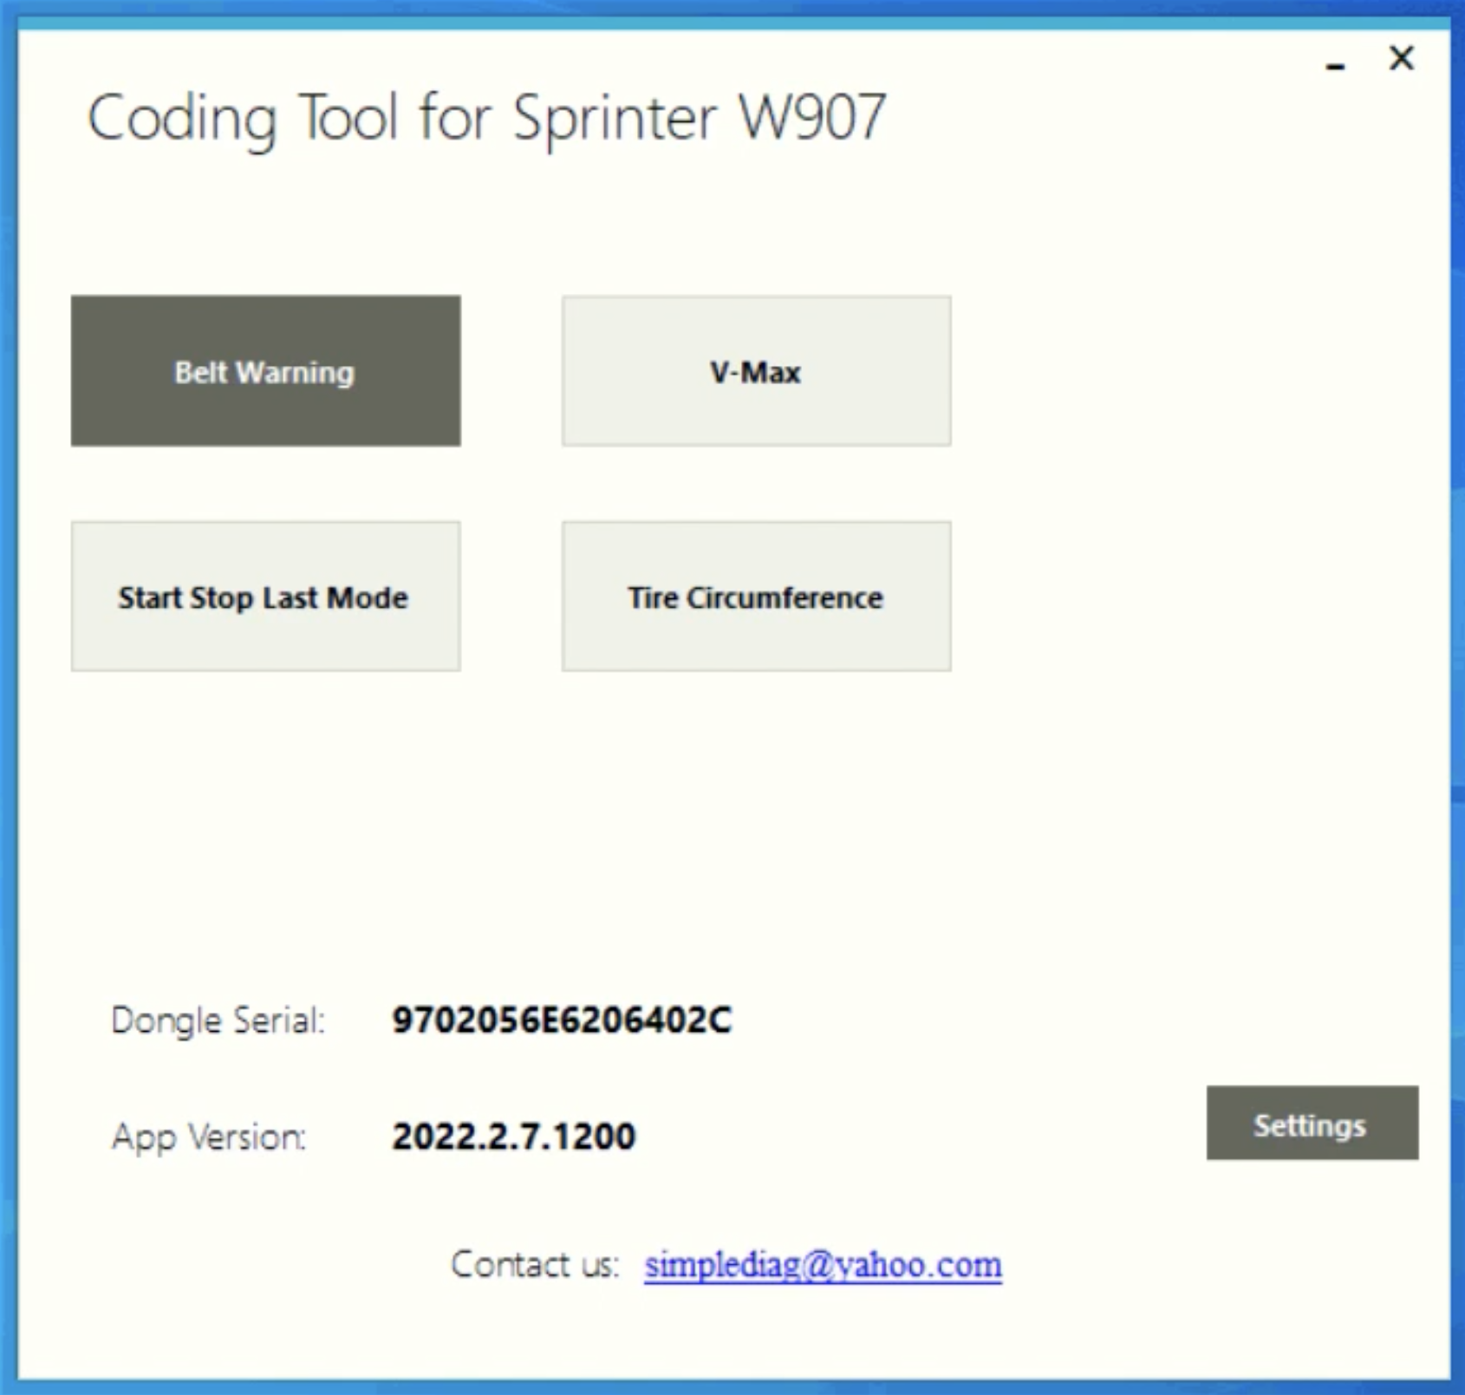Screen dimensions: 1465x1395
Task: Select the app version 2022.2.7.1200
Action: pos(514,1136)
